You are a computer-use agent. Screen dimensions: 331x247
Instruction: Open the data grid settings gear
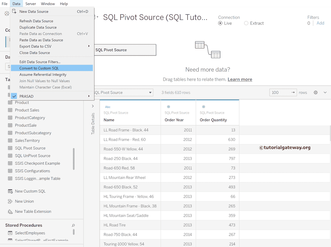315,92
